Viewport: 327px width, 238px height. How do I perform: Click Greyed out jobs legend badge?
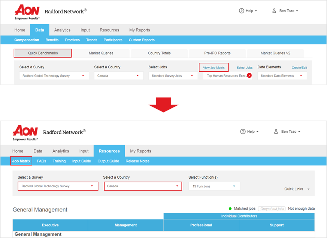272,208
